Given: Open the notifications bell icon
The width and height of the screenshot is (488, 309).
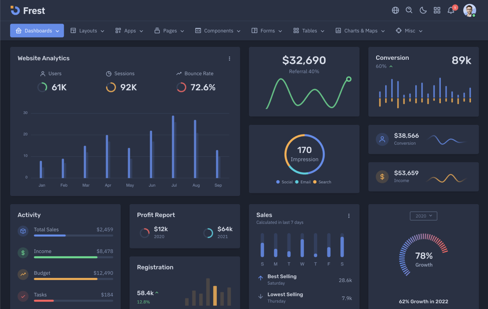Looking at the screenshot, I should [x=451, y=11].
